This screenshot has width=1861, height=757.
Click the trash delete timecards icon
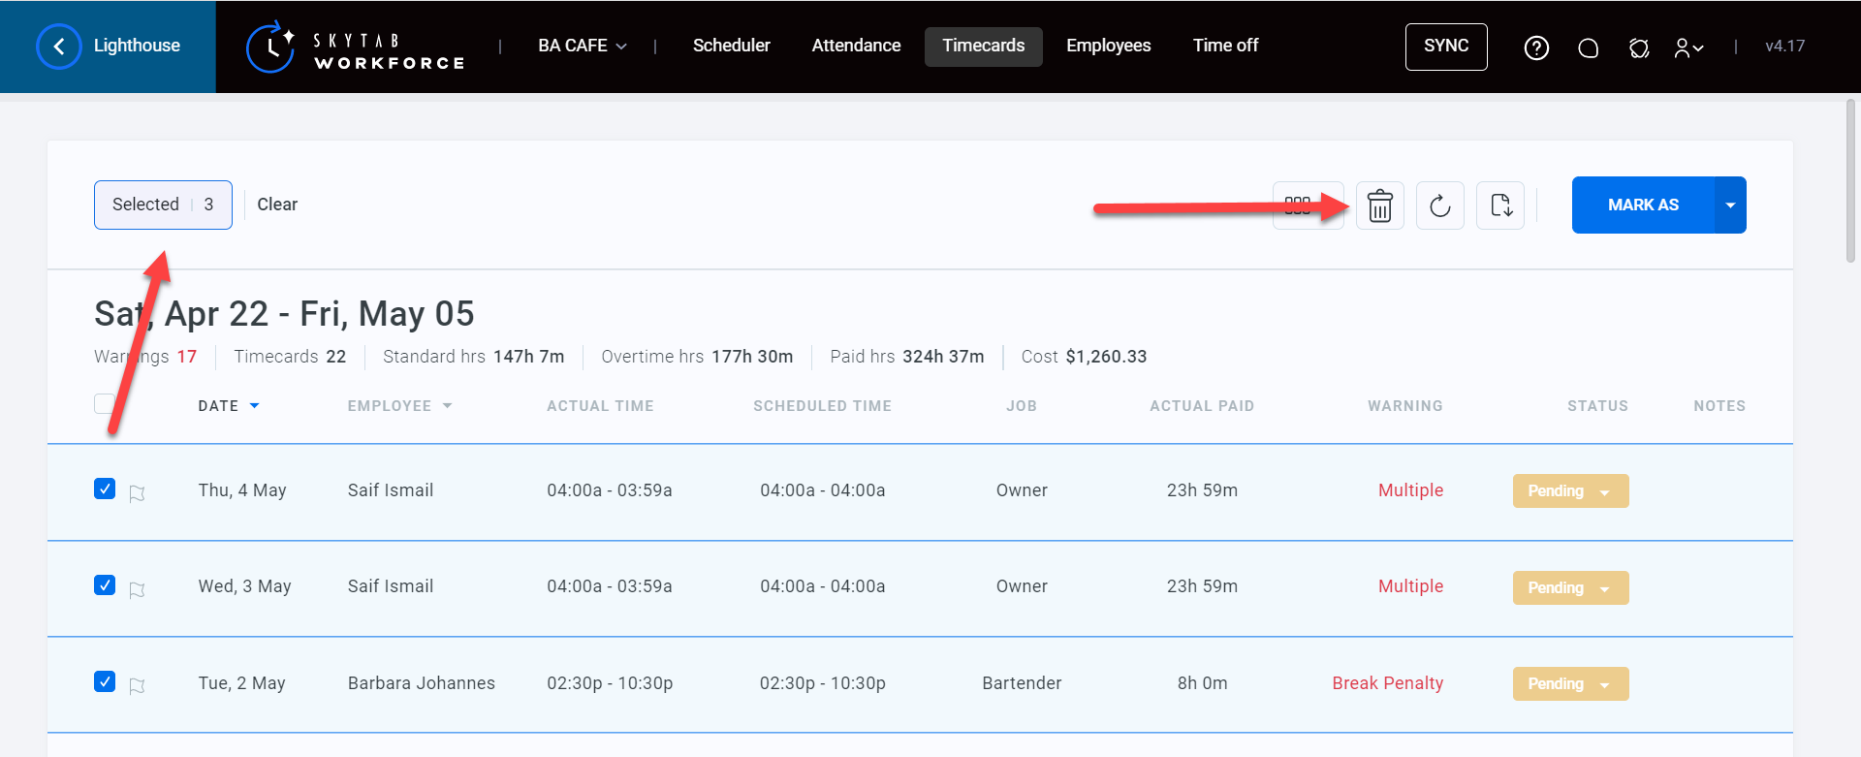click(1379, 205)
